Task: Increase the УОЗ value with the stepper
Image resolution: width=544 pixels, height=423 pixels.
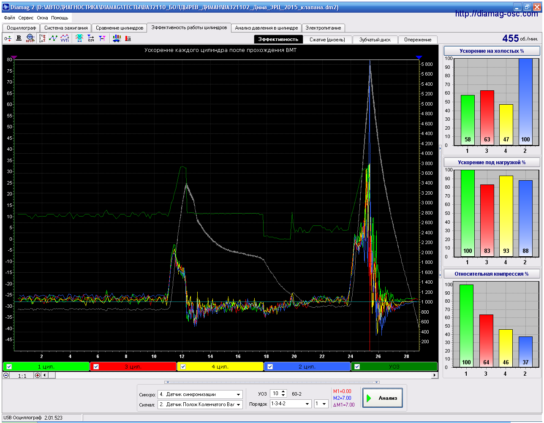Action: click(283, 391)
